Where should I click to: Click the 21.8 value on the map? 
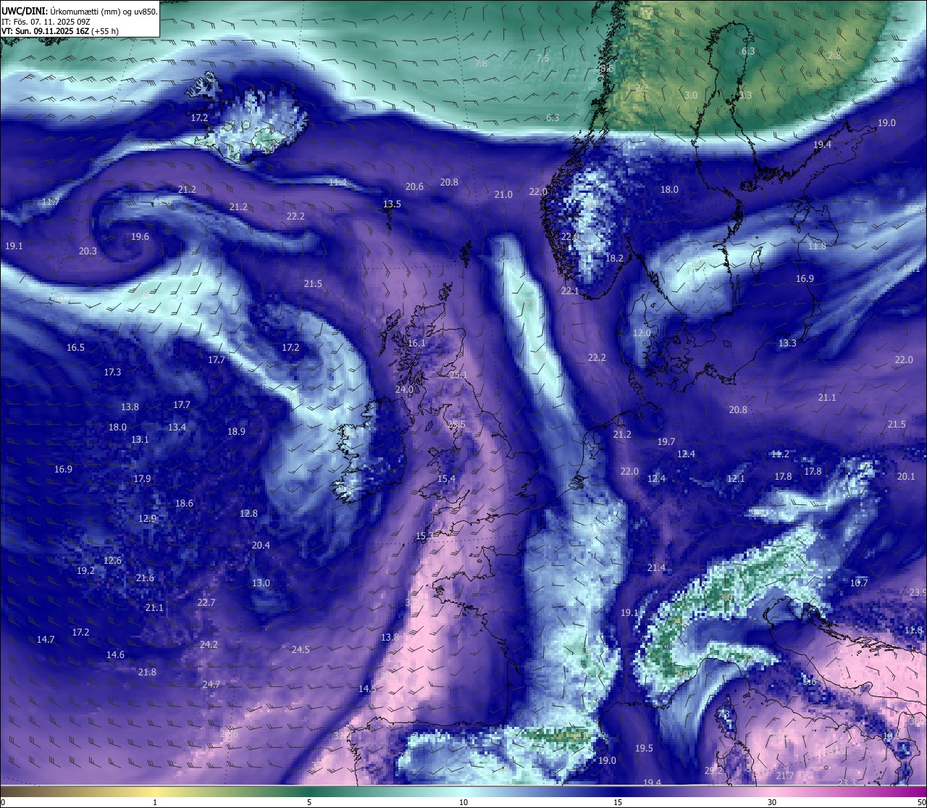[x=147, y=672]
